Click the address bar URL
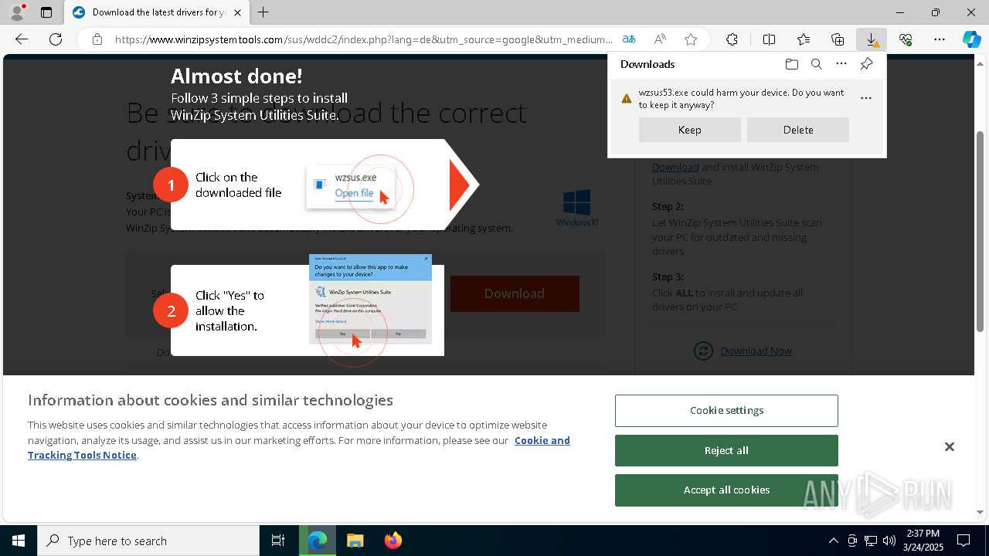Image resolution: width=989 pixels, height=556 pixels. tap(363, 39)
